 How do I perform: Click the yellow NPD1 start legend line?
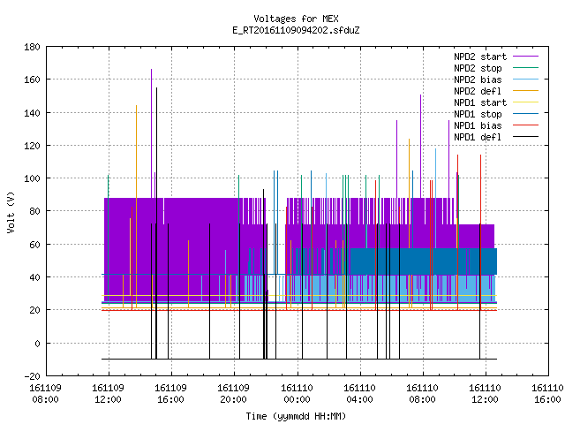pos(525,102)
